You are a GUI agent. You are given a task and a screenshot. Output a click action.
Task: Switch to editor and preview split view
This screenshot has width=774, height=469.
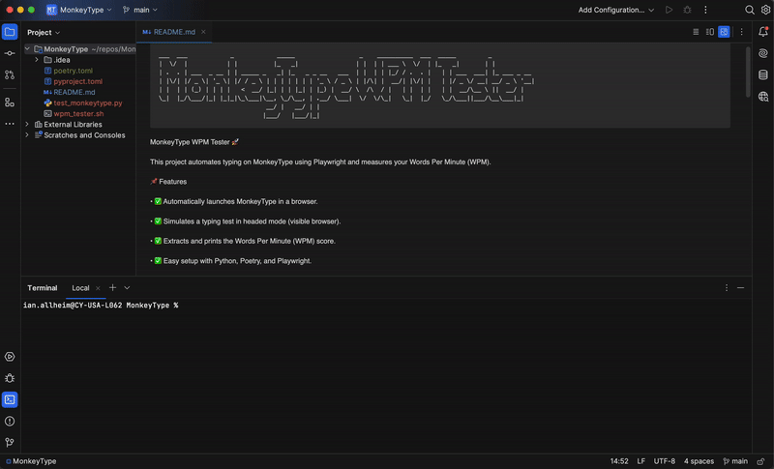pos(710,32)
